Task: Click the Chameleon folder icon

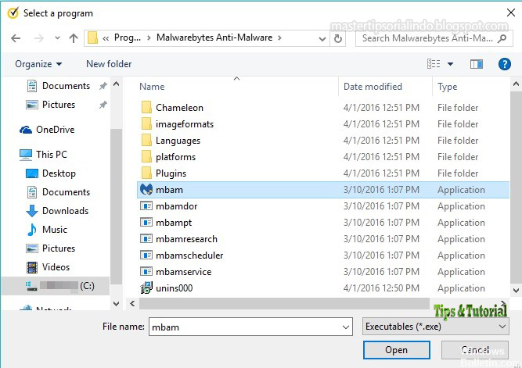Action: pyautogui.click(x=146, y=108)
